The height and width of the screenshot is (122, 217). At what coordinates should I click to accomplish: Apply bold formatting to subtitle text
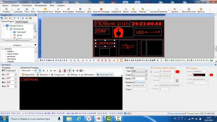[x=44, y=70]
